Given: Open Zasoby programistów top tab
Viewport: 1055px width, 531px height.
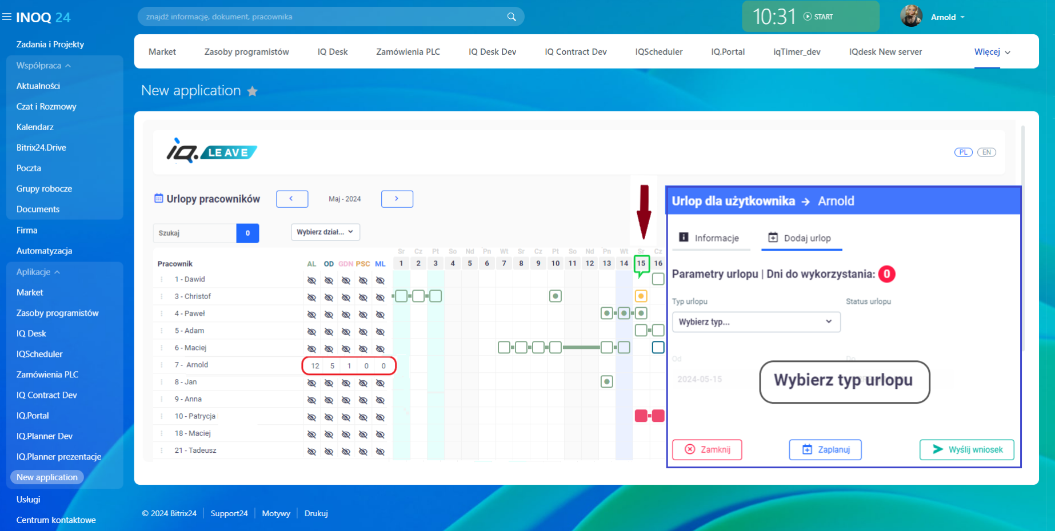Looking at the screenshot, I should pyautogui.click(x=247, y=52).
